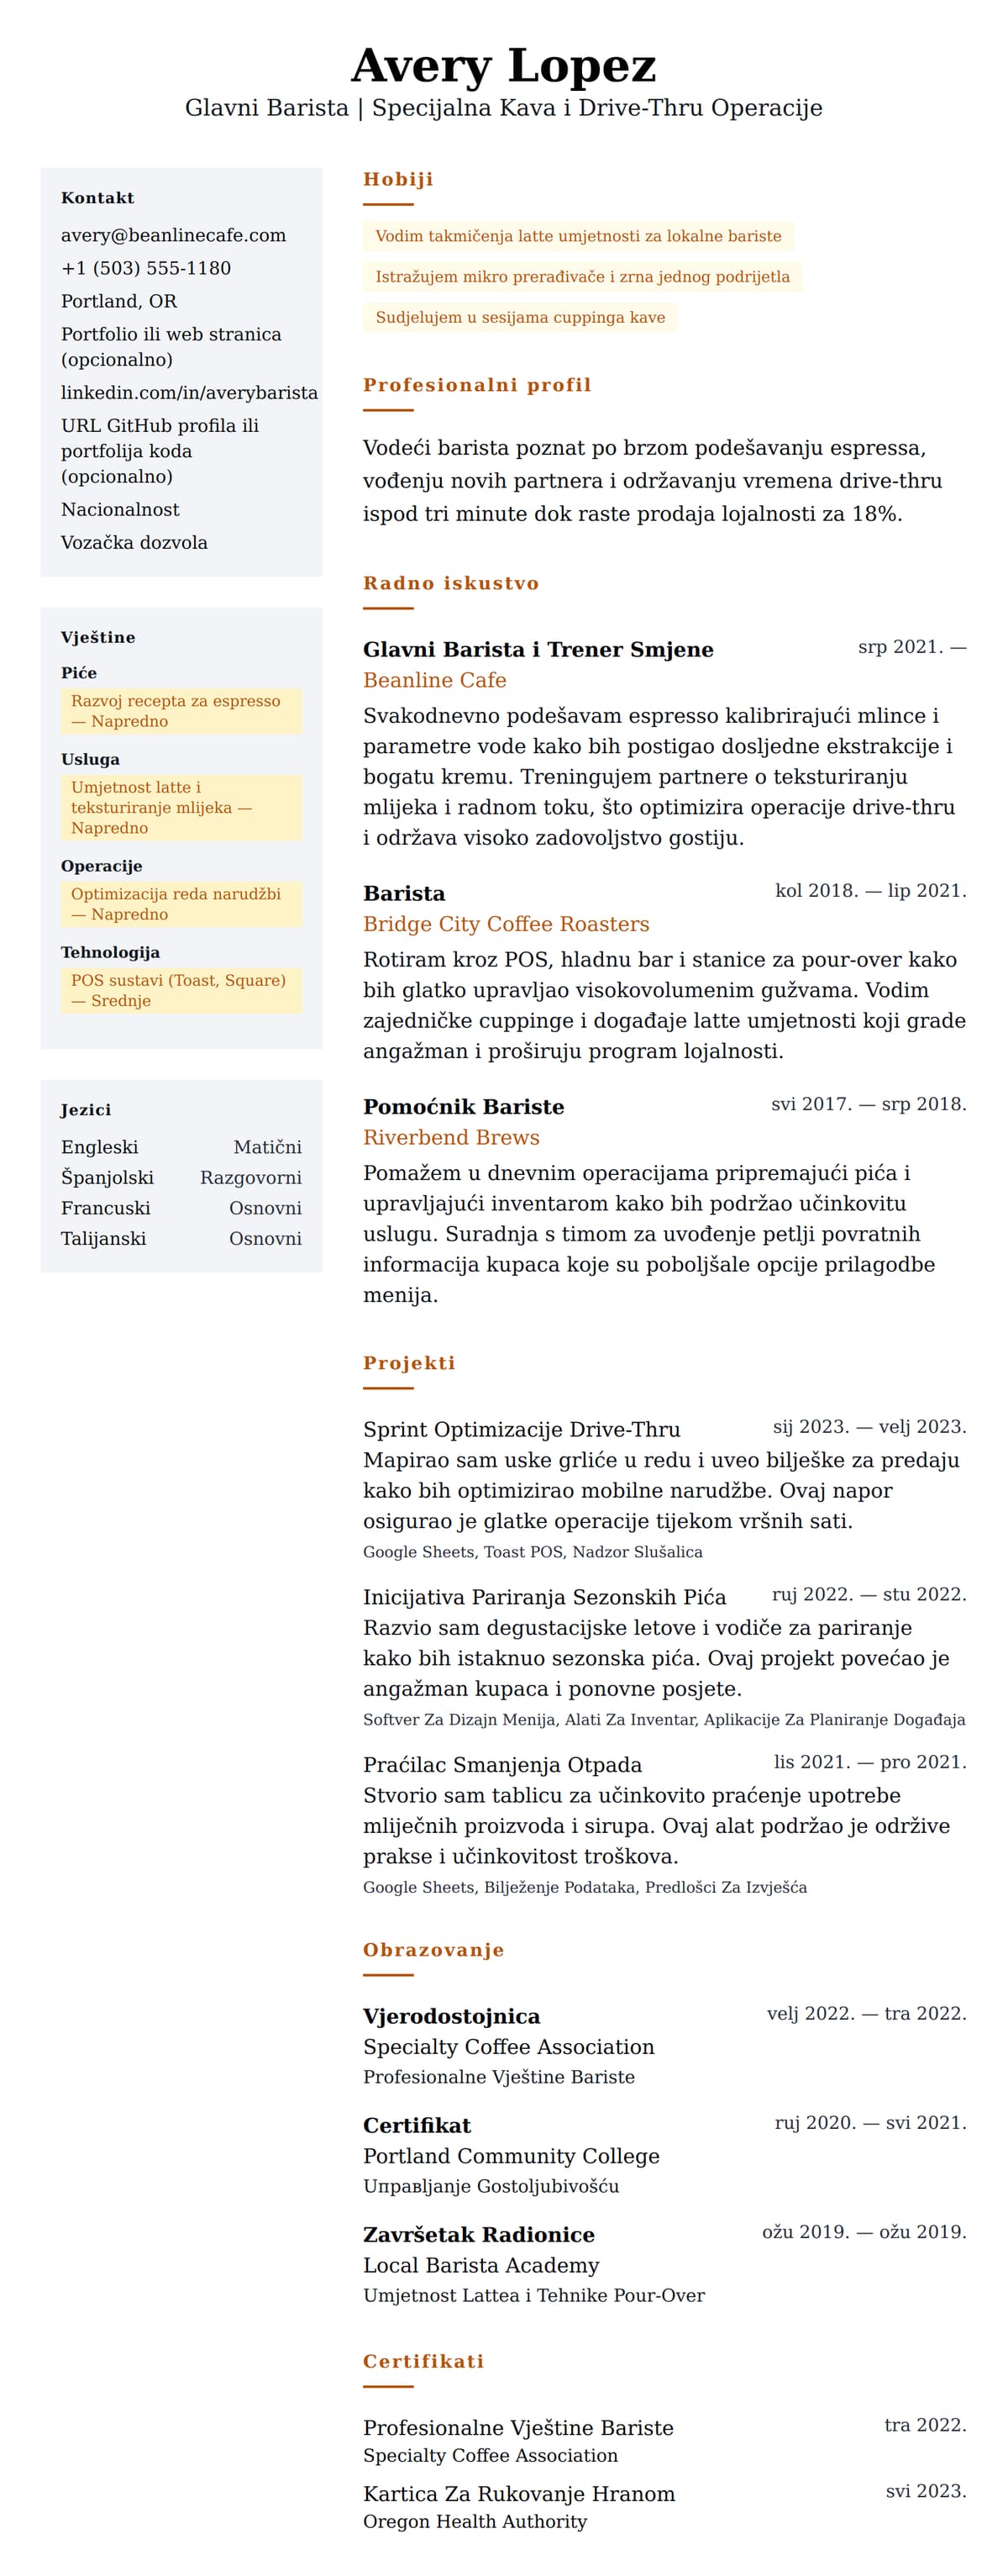Click the phone number +1 (503) 555-1180
The width and height of the screenshot is (1008, 2576).
146,268
